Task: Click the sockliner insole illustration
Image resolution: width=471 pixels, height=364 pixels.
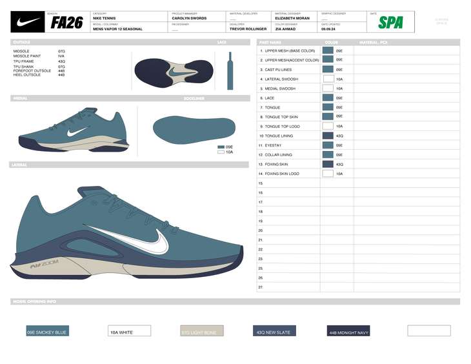Action: [x=194, y=130]
